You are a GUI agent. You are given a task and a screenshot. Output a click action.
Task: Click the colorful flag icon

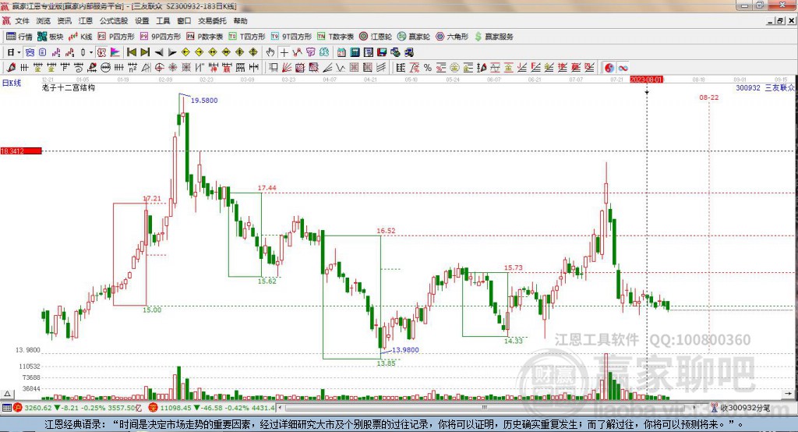click(115, 52)
